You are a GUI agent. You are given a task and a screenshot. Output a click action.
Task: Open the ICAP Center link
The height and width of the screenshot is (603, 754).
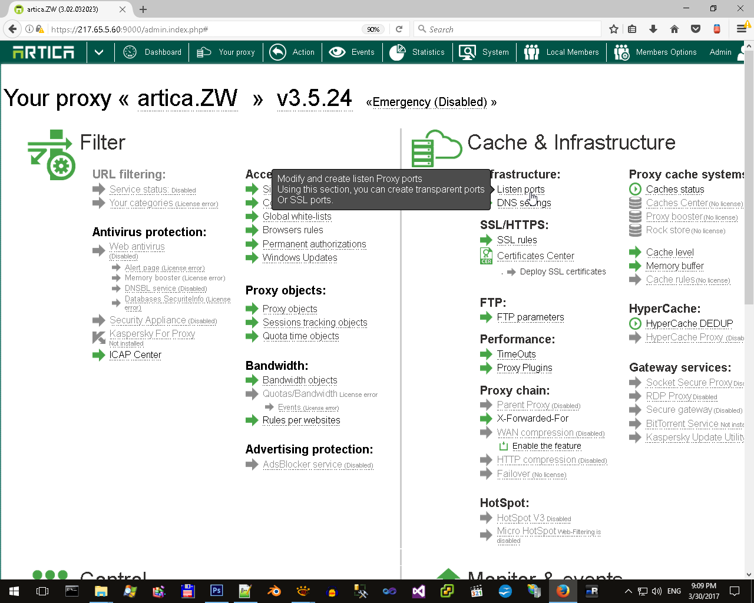pyautogui.click(x=135, y=355)
